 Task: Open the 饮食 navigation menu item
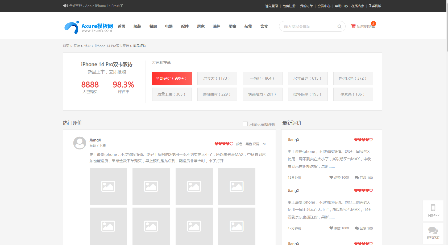tap(264, 26)
